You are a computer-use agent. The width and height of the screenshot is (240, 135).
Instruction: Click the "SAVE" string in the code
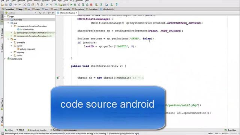(x=134, y=39)
